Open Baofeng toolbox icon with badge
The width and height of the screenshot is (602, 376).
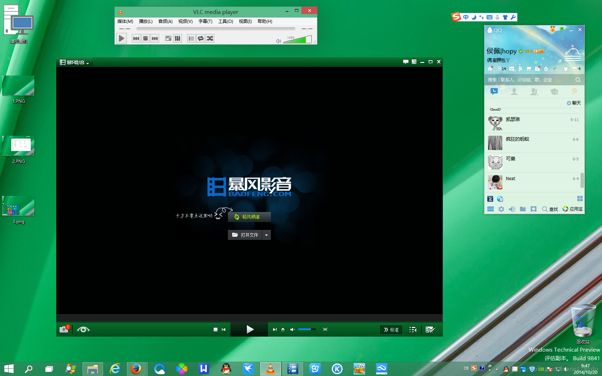click(64, 329)
